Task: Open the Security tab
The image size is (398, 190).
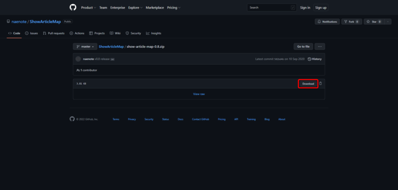Action: click(x=133, y=33)
